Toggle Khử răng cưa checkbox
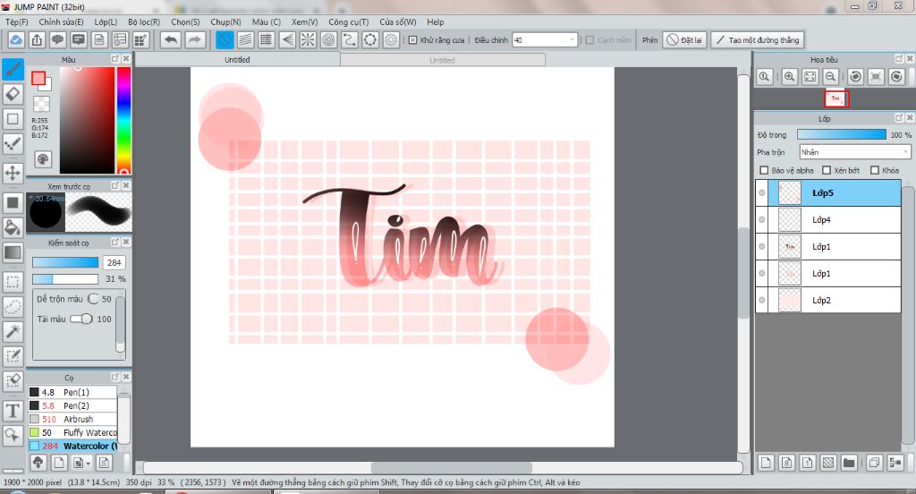Image resolution: width=916 pixels, height=494 pixels. click(x=412, y=40)
